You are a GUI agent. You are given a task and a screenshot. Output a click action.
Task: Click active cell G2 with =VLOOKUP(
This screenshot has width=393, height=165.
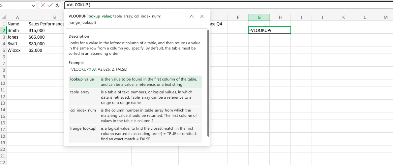coord(269,30)
